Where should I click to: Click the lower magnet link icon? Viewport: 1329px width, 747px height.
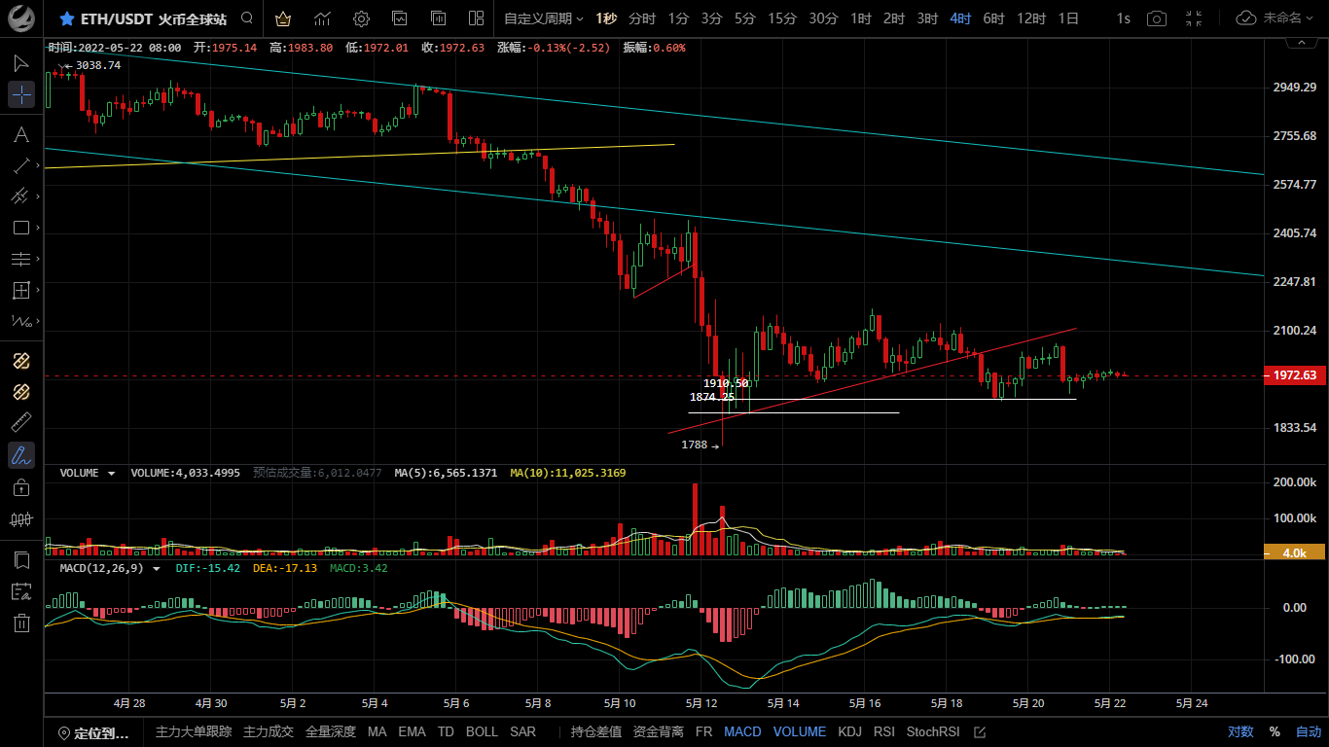click(20, 392)
